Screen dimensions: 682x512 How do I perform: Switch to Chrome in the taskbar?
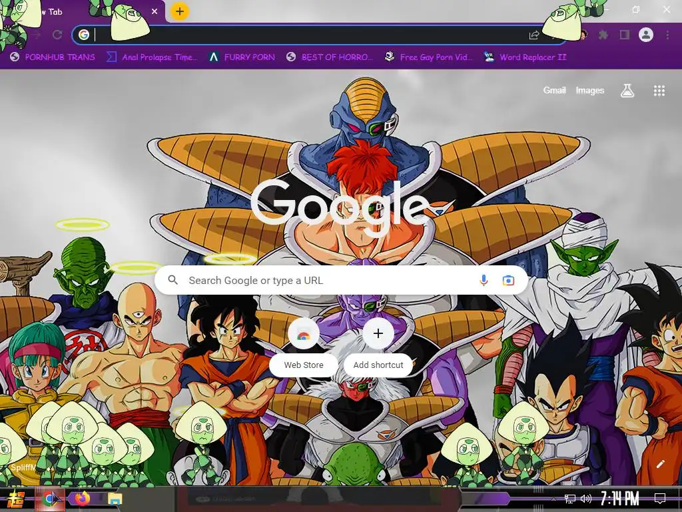(51, 499)
